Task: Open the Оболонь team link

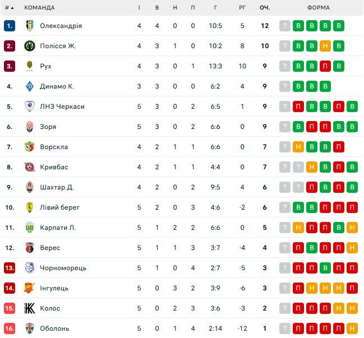Action: [54, 328]
